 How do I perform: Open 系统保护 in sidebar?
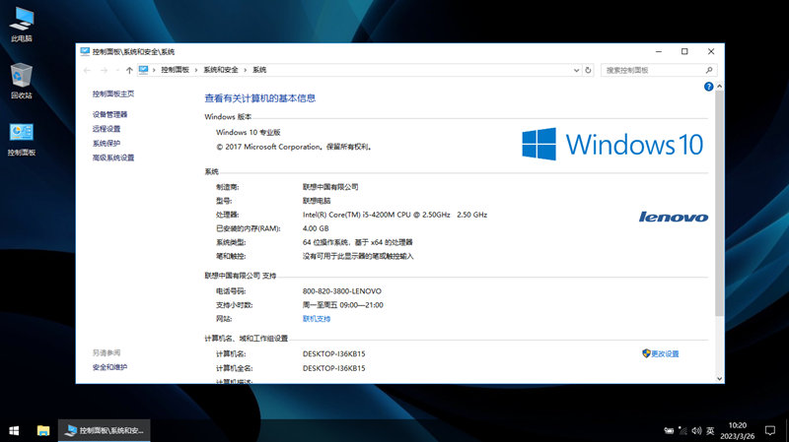[x=107, y=143]
